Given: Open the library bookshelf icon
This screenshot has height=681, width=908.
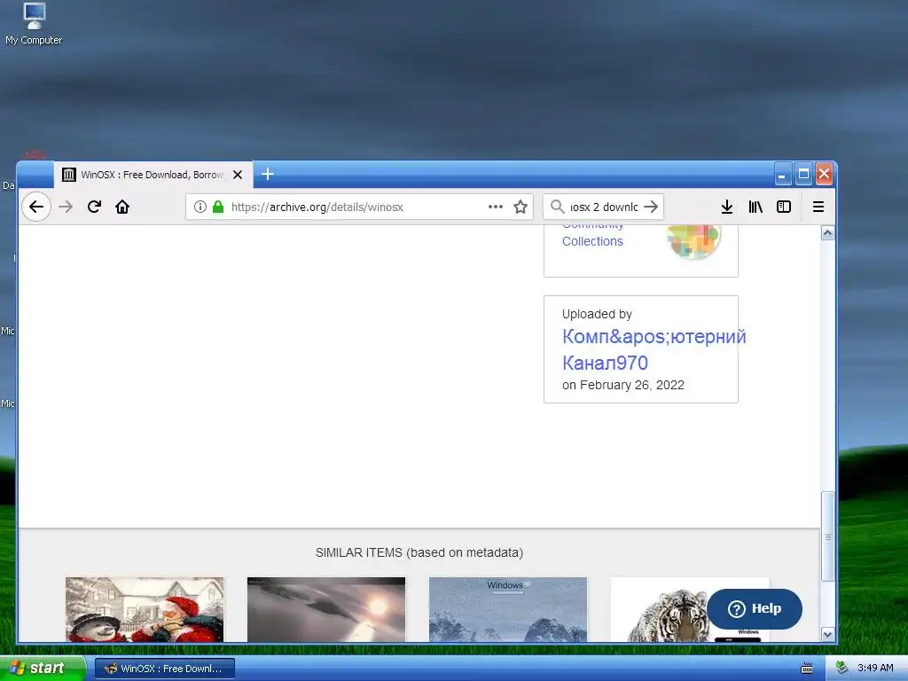Looking at the screenshot, I should click(755, 207).
